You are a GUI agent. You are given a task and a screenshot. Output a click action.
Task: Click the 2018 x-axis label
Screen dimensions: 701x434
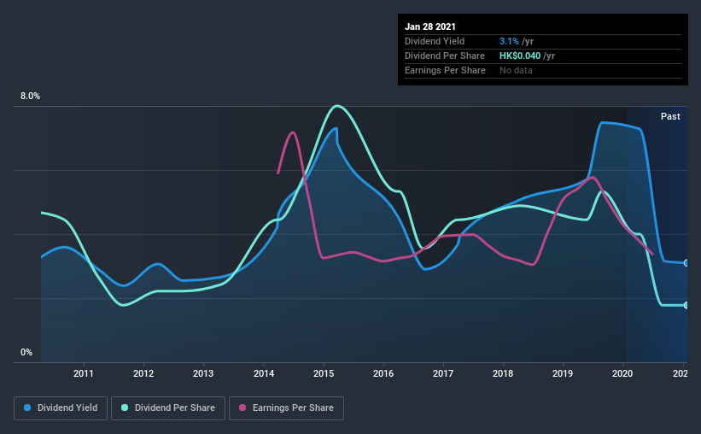tap(503, 373)
